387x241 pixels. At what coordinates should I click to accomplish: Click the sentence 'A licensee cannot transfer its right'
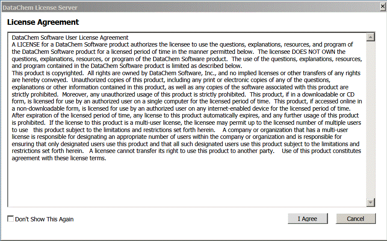tap(182, 151)
